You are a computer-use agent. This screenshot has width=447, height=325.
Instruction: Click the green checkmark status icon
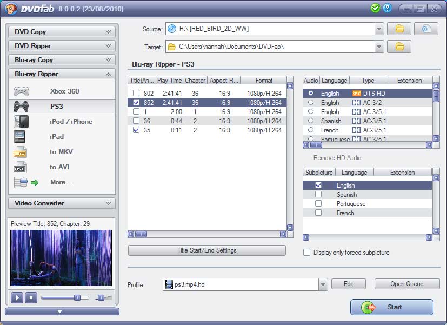tap(376, 8)
